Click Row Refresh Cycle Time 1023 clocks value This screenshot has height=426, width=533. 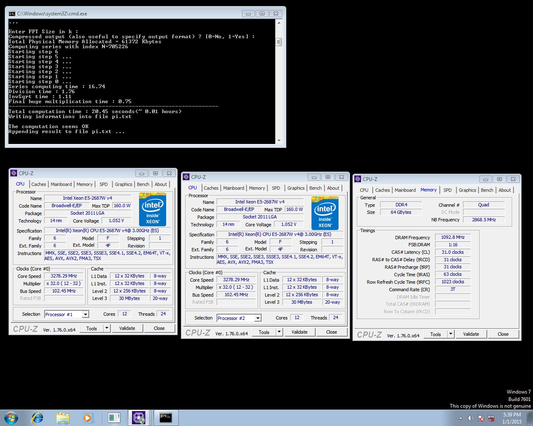453,282
